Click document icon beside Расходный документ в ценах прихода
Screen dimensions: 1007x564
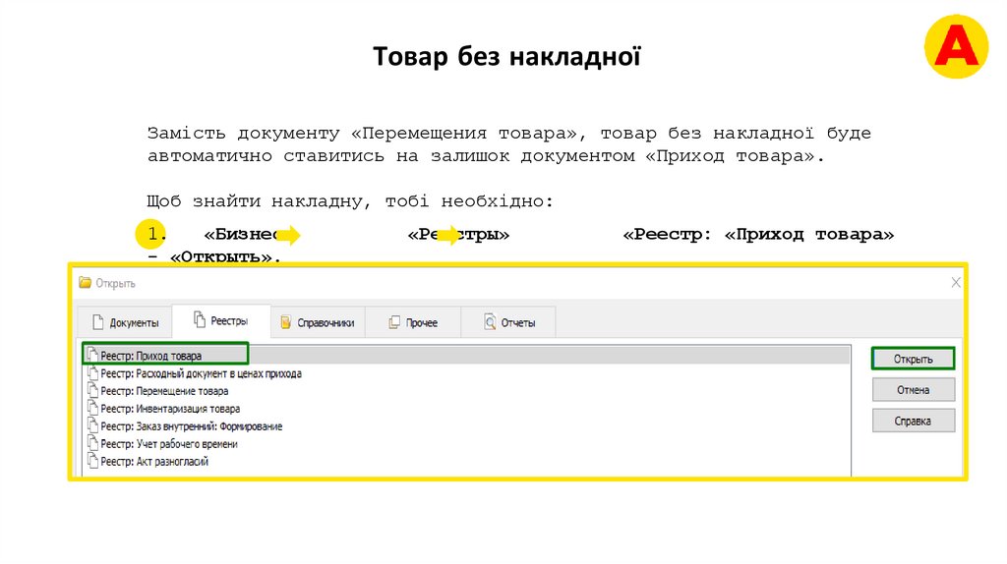(x=93, y=372)
